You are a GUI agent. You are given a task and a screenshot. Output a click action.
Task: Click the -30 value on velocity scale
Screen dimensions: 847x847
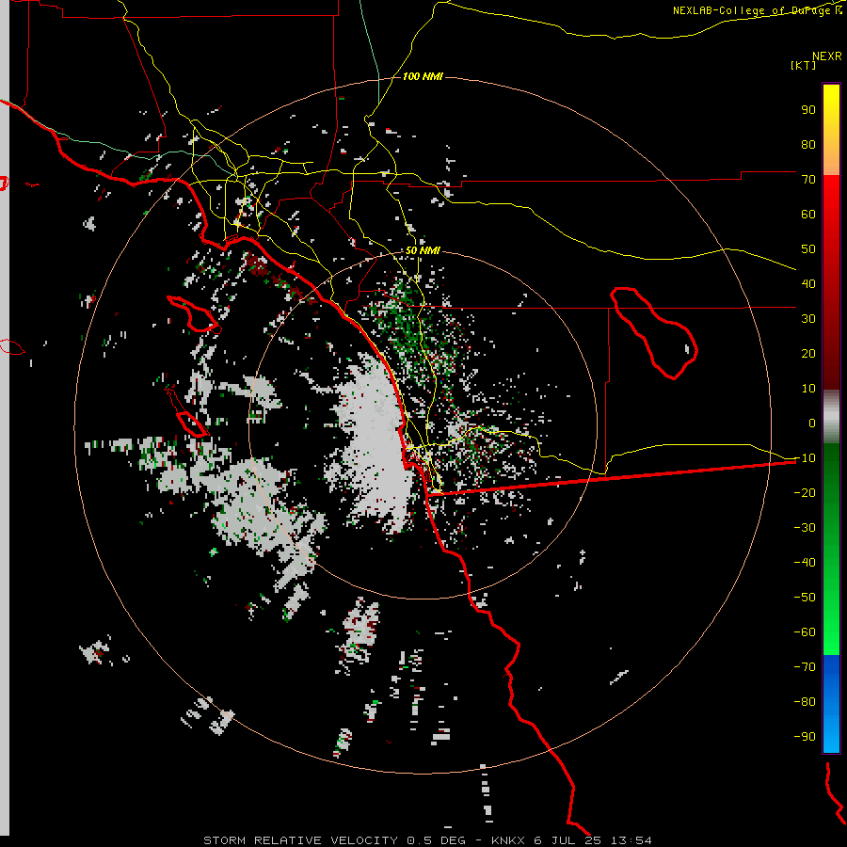[805, 528]
